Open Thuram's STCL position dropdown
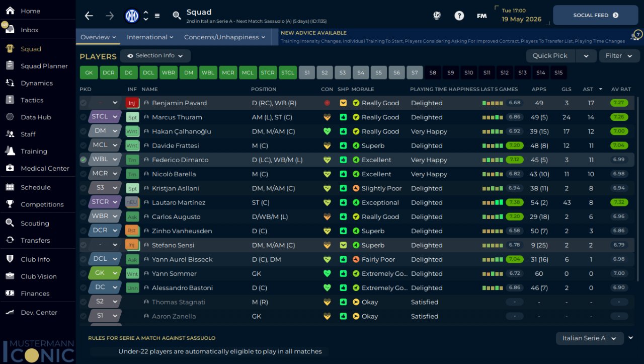The image size is (644, 364). (x=105, y=117)
